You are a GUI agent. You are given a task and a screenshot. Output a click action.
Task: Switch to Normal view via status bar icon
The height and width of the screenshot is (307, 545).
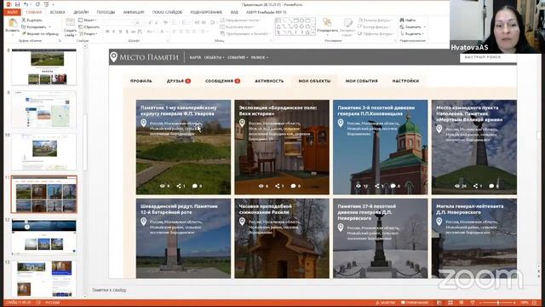click(x=439, y=303)
